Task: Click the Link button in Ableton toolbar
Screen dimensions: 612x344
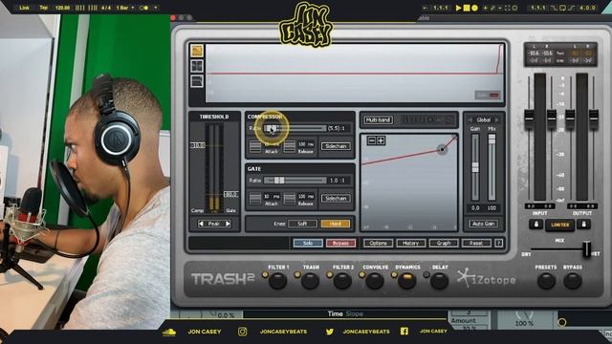Action: [24, 8]
